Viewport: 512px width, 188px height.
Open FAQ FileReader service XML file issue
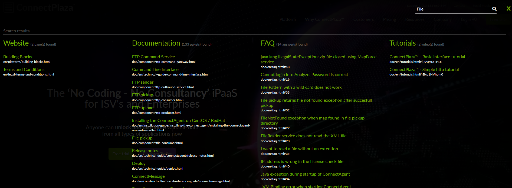[x=303, y=136]
